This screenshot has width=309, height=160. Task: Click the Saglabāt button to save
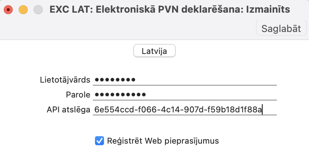(281, 29)
